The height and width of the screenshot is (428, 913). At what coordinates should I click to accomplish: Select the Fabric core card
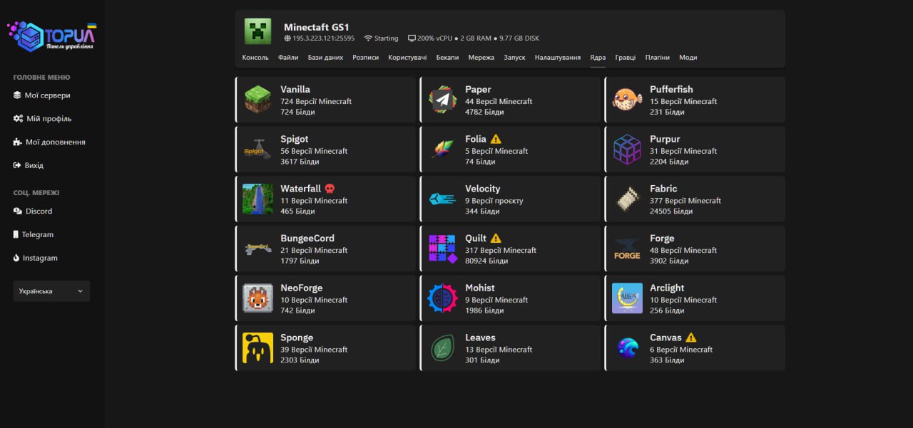[x=695, y=199]
